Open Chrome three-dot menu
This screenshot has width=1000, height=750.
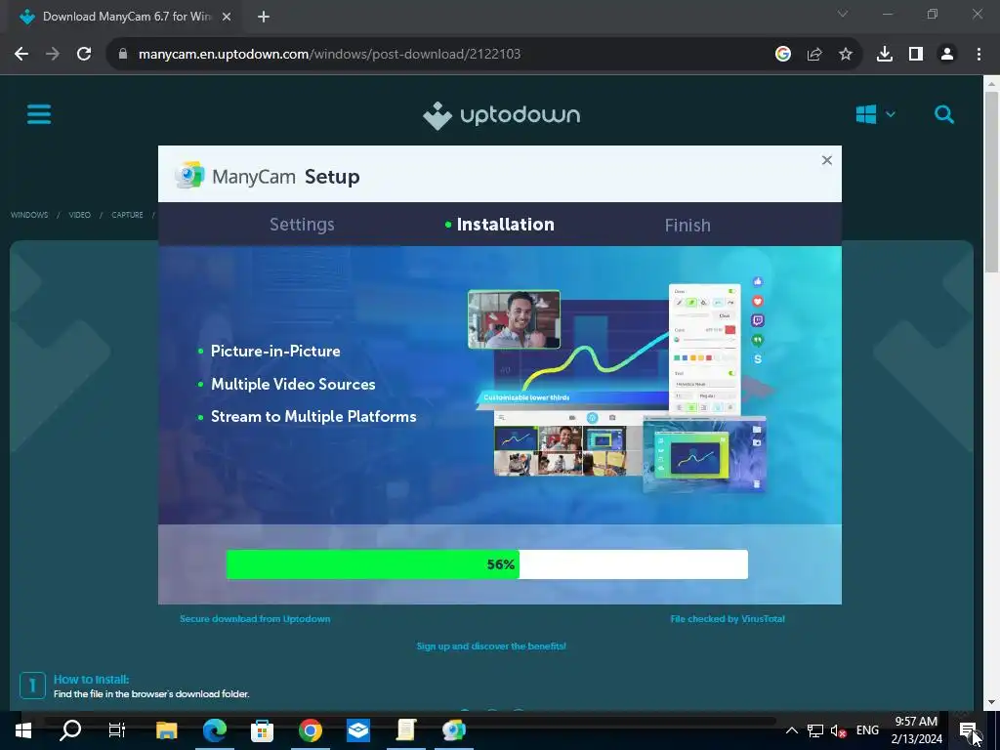coord(979,54)
